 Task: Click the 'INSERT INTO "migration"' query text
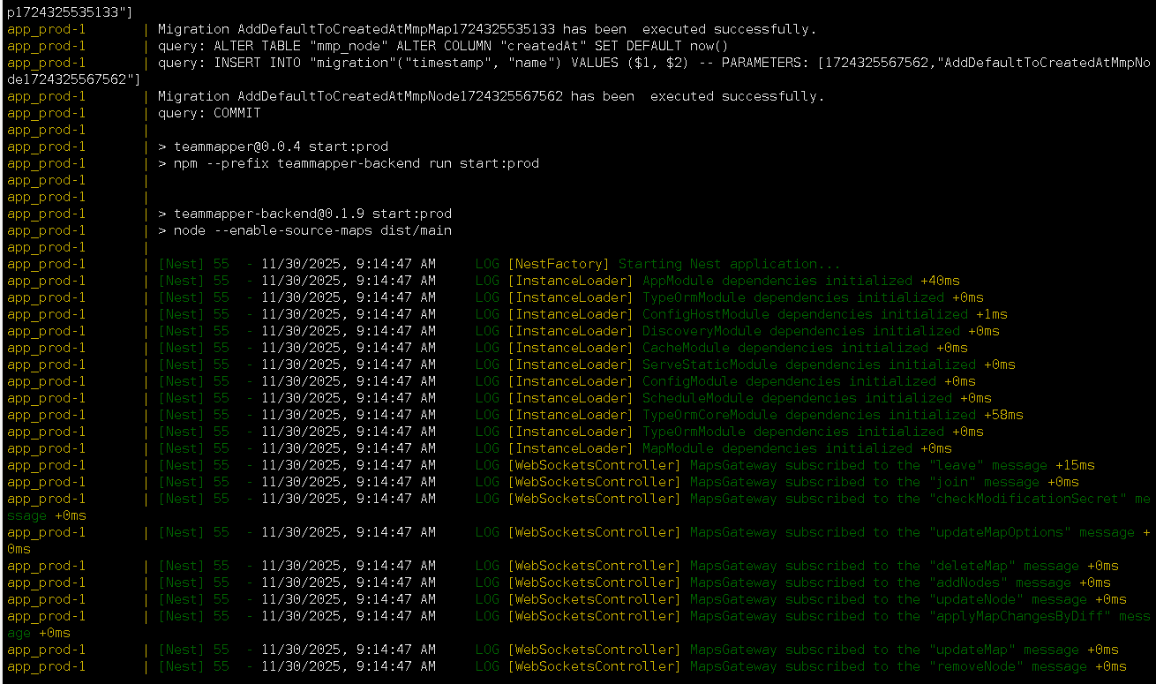pyautogui.click(x=301, y=63)
